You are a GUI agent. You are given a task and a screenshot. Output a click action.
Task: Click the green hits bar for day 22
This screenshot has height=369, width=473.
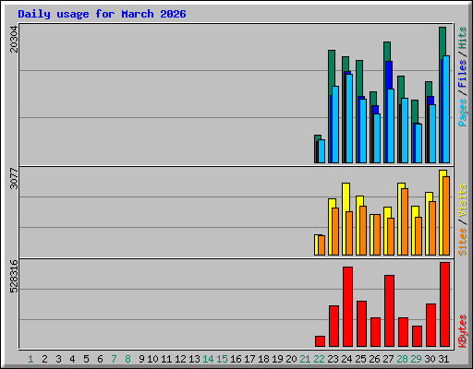318,137
